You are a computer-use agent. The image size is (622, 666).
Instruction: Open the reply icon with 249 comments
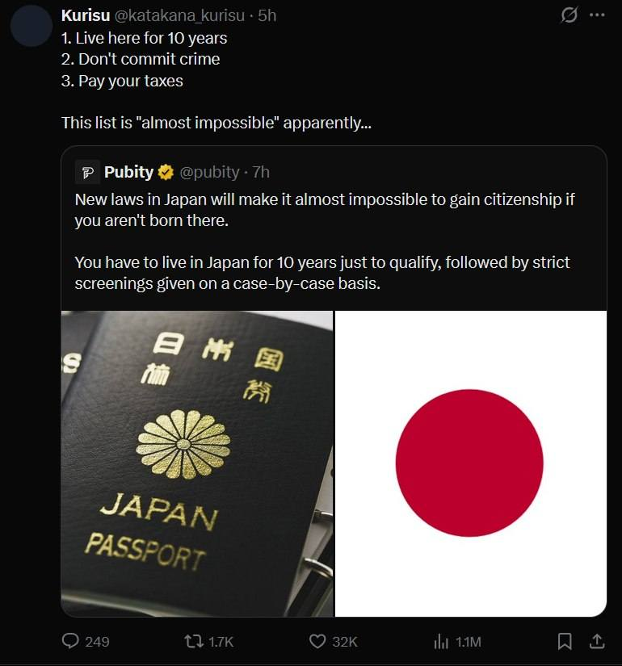[x=70, y=641]
